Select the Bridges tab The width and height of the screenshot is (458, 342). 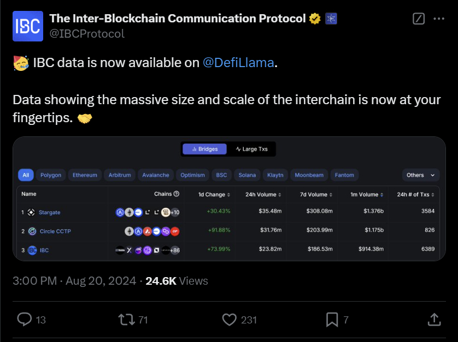click(x=204, y=148)
